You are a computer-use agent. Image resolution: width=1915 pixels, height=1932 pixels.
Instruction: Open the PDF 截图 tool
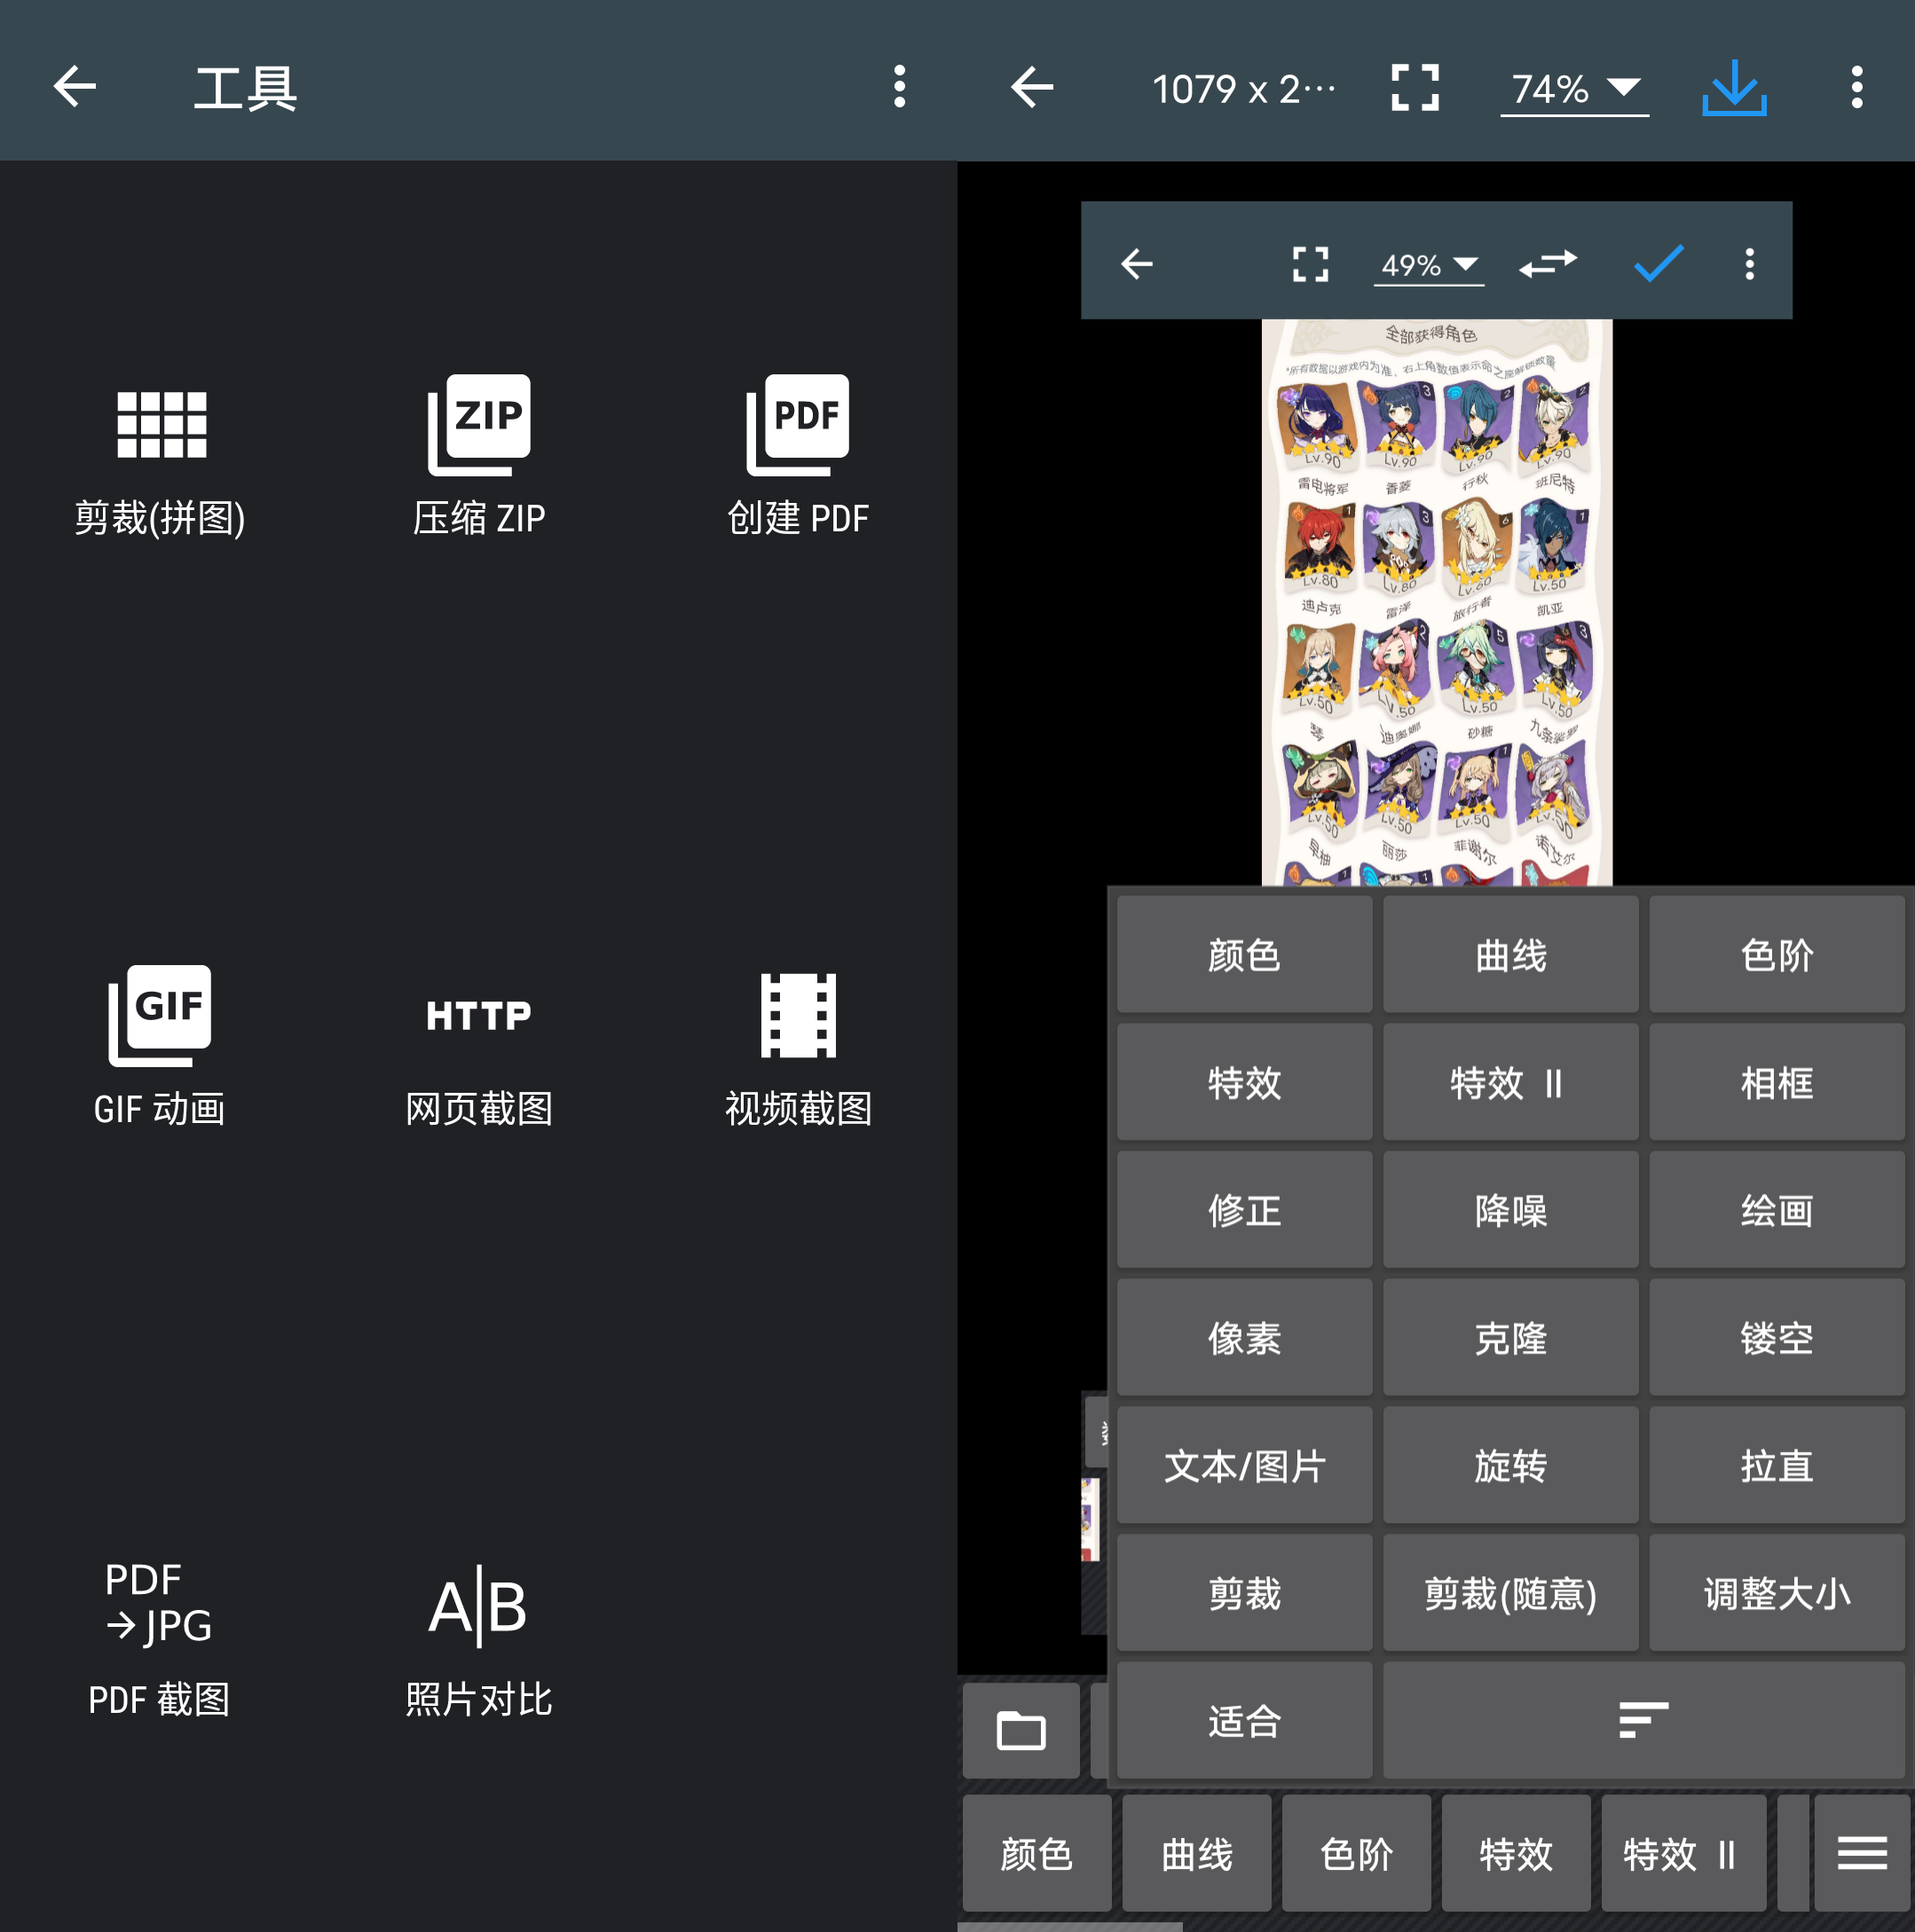click(160, 1640)
